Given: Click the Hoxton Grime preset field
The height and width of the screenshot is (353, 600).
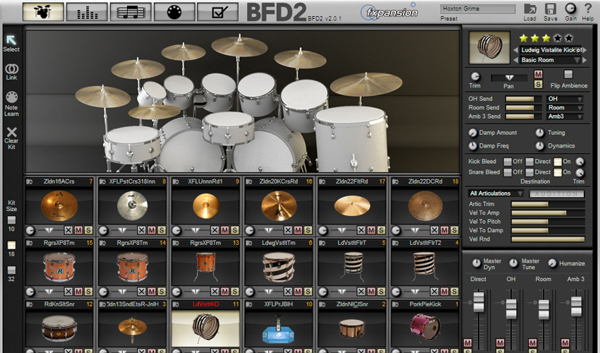Looking at the screenshot, I should (x=478, y=8).
